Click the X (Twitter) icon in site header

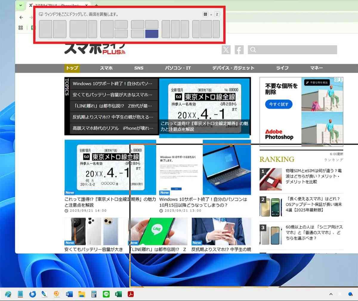[226, 50]
